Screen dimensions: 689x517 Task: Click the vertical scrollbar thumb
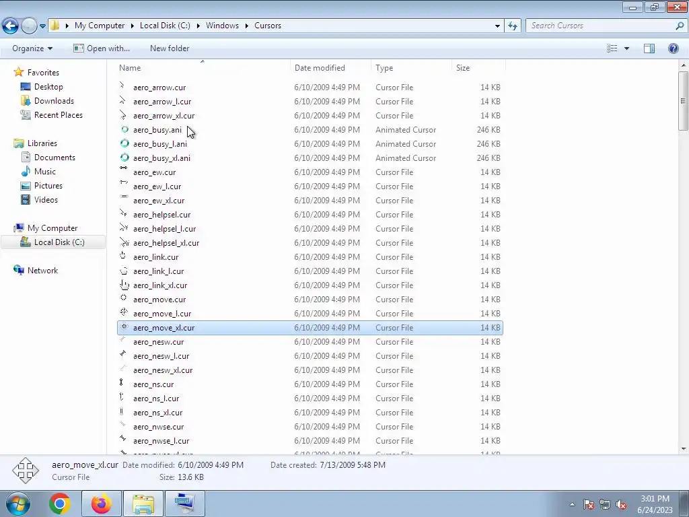pos(684,101)
